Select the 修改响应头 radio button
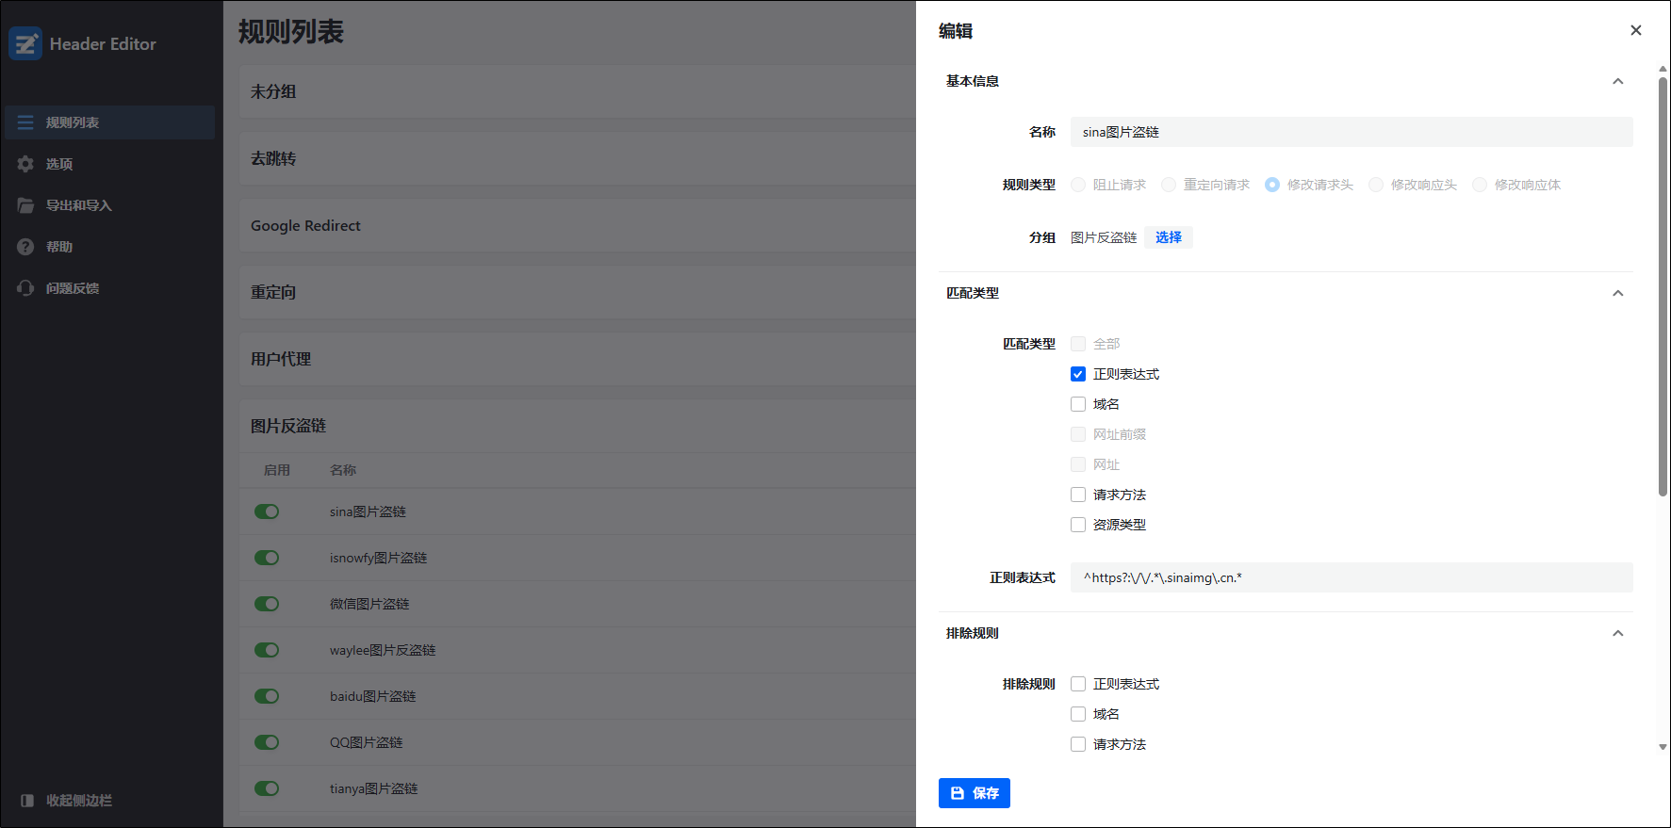Image resolution: width=1671 pixels, height=828 pixels. (1376, 185)
